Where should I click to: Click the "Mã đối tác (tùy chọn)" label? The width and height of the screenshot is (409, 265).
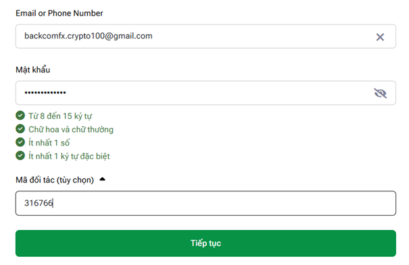click(x=55, y=180)
